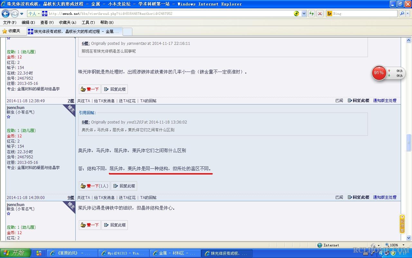This screenshot has width=412, height=258.
Task: Open the 编辑(E) menu
Action: tap(28, 23)
